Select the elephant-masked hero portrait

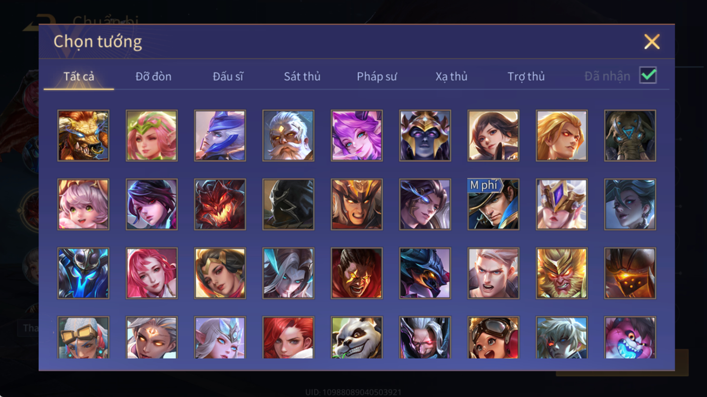coord(630,135)
